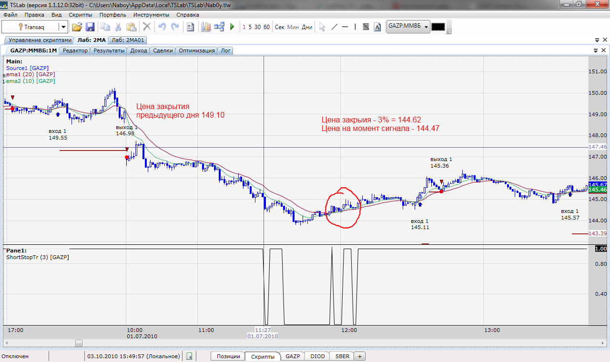
Task: Open the Справка menu
Action: coord(187,15)
